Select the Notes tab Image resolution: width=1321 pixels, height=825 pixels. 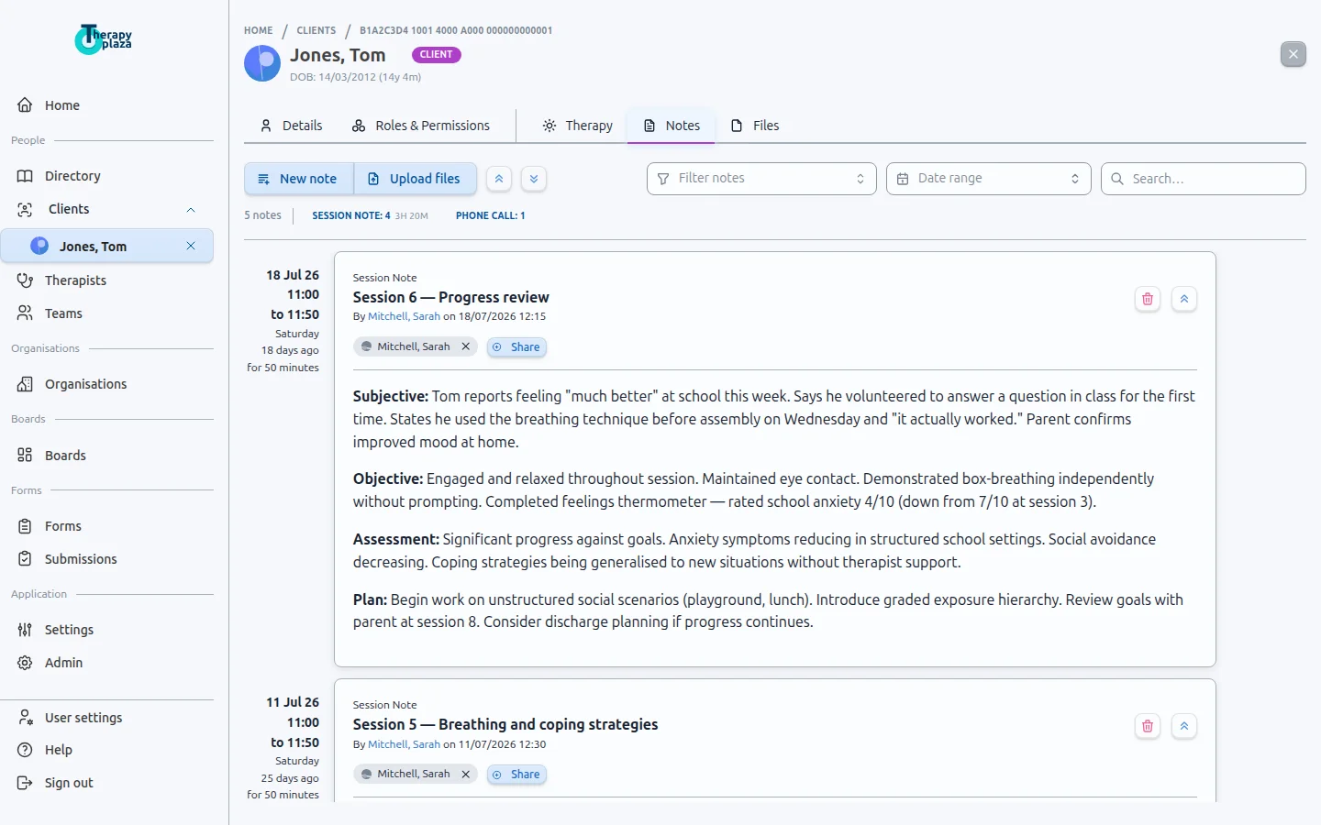click(x=672, y=126)
